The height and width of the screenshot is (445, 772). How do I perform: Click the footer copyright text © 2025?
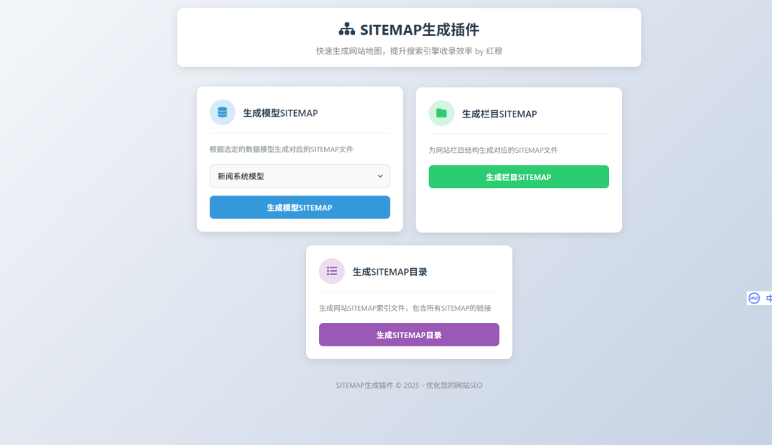coord(409,385)
